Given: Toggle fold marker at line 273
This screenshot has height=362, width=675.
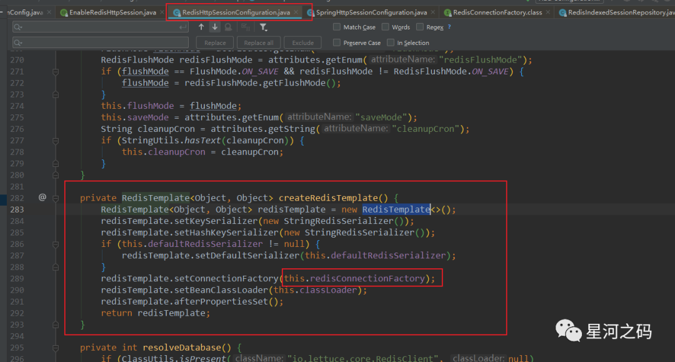Looking at the screenshot, I should 56,94.
